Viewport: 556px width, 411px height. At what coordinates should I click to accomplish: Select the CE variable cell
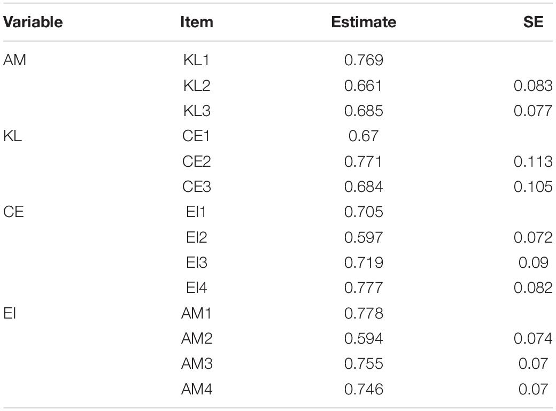(x=13, y=212)
